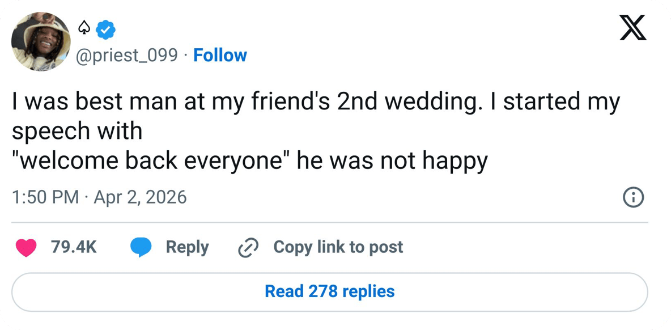Open the info icon beside the timestamp

633,197
